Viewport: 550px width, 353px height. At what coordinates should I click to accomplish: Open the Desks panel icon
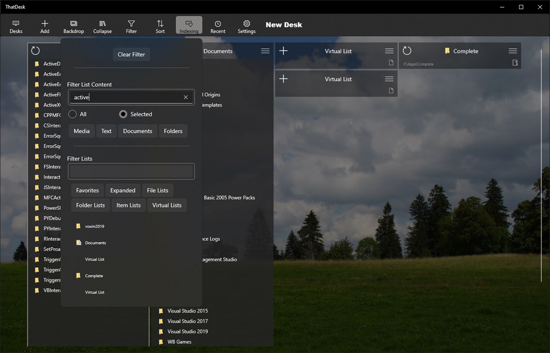pyautogui.click(x=16, y=25)
